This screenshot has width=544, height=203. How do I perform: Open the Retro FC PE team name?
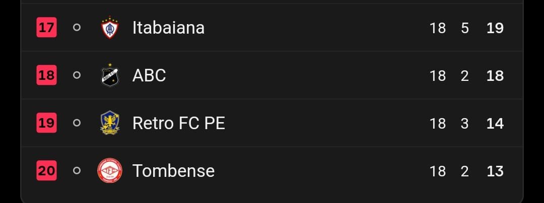[x=179, y=123]
